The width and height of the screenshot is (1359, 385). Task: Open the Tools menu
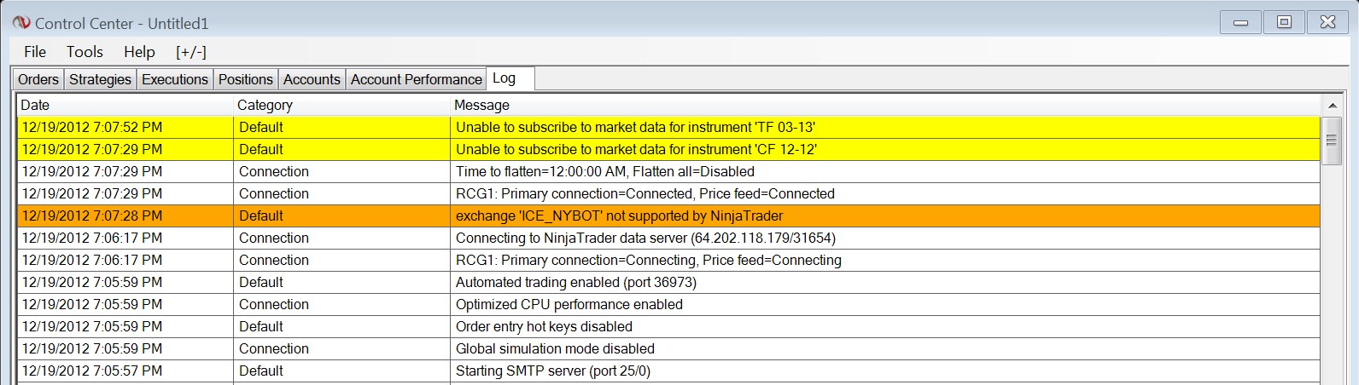tap(85, 52)
